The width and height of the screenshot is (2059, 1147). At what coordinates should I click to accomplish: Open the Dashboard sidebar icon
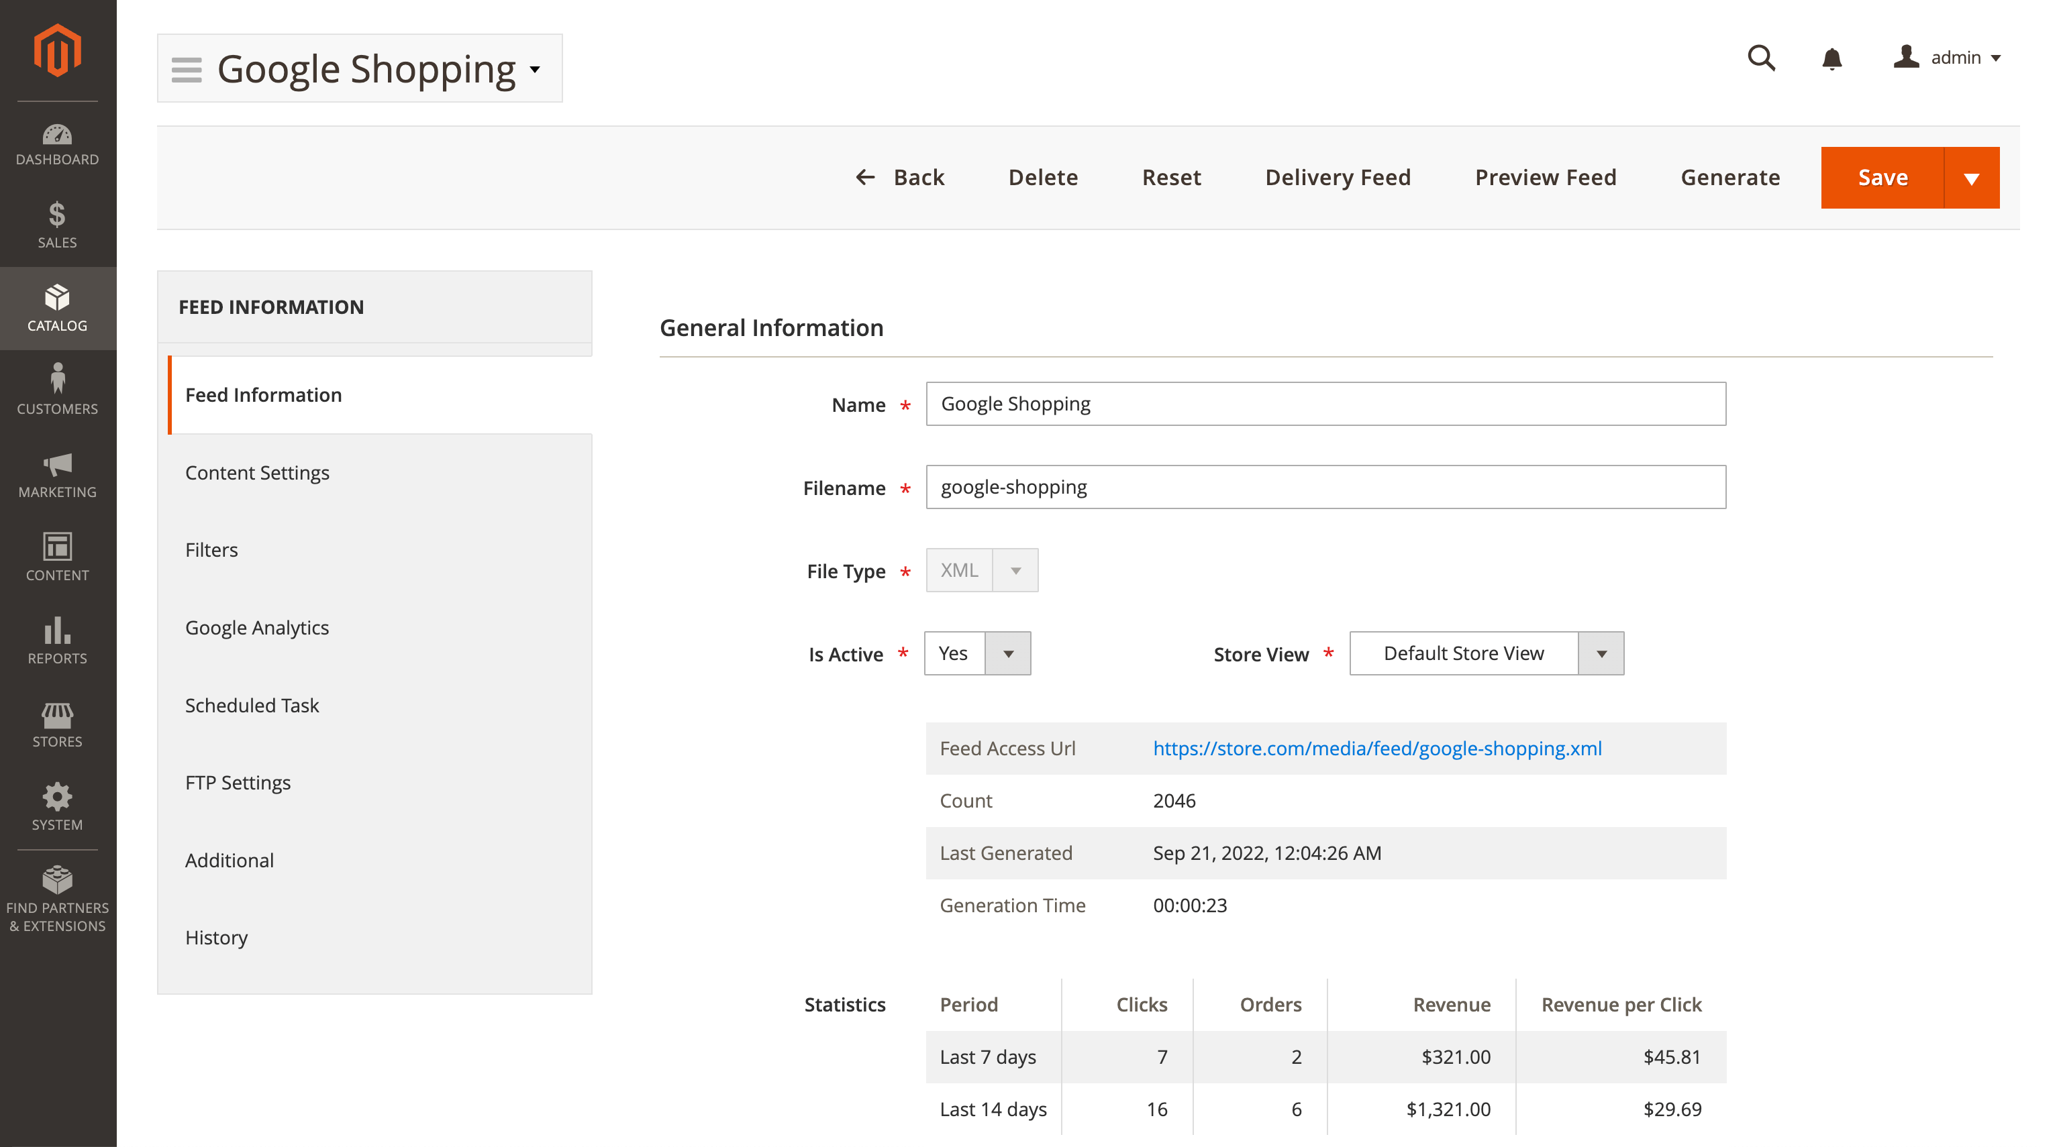point(58,145)
